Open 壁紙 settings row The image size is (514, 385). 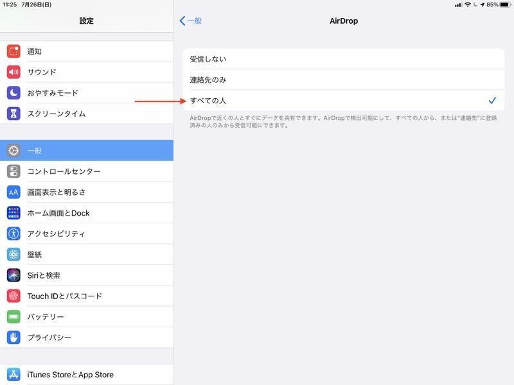[x=87, y=254]
